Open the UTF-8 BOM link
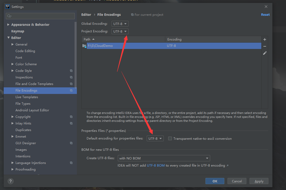 (x=156, y=166)
